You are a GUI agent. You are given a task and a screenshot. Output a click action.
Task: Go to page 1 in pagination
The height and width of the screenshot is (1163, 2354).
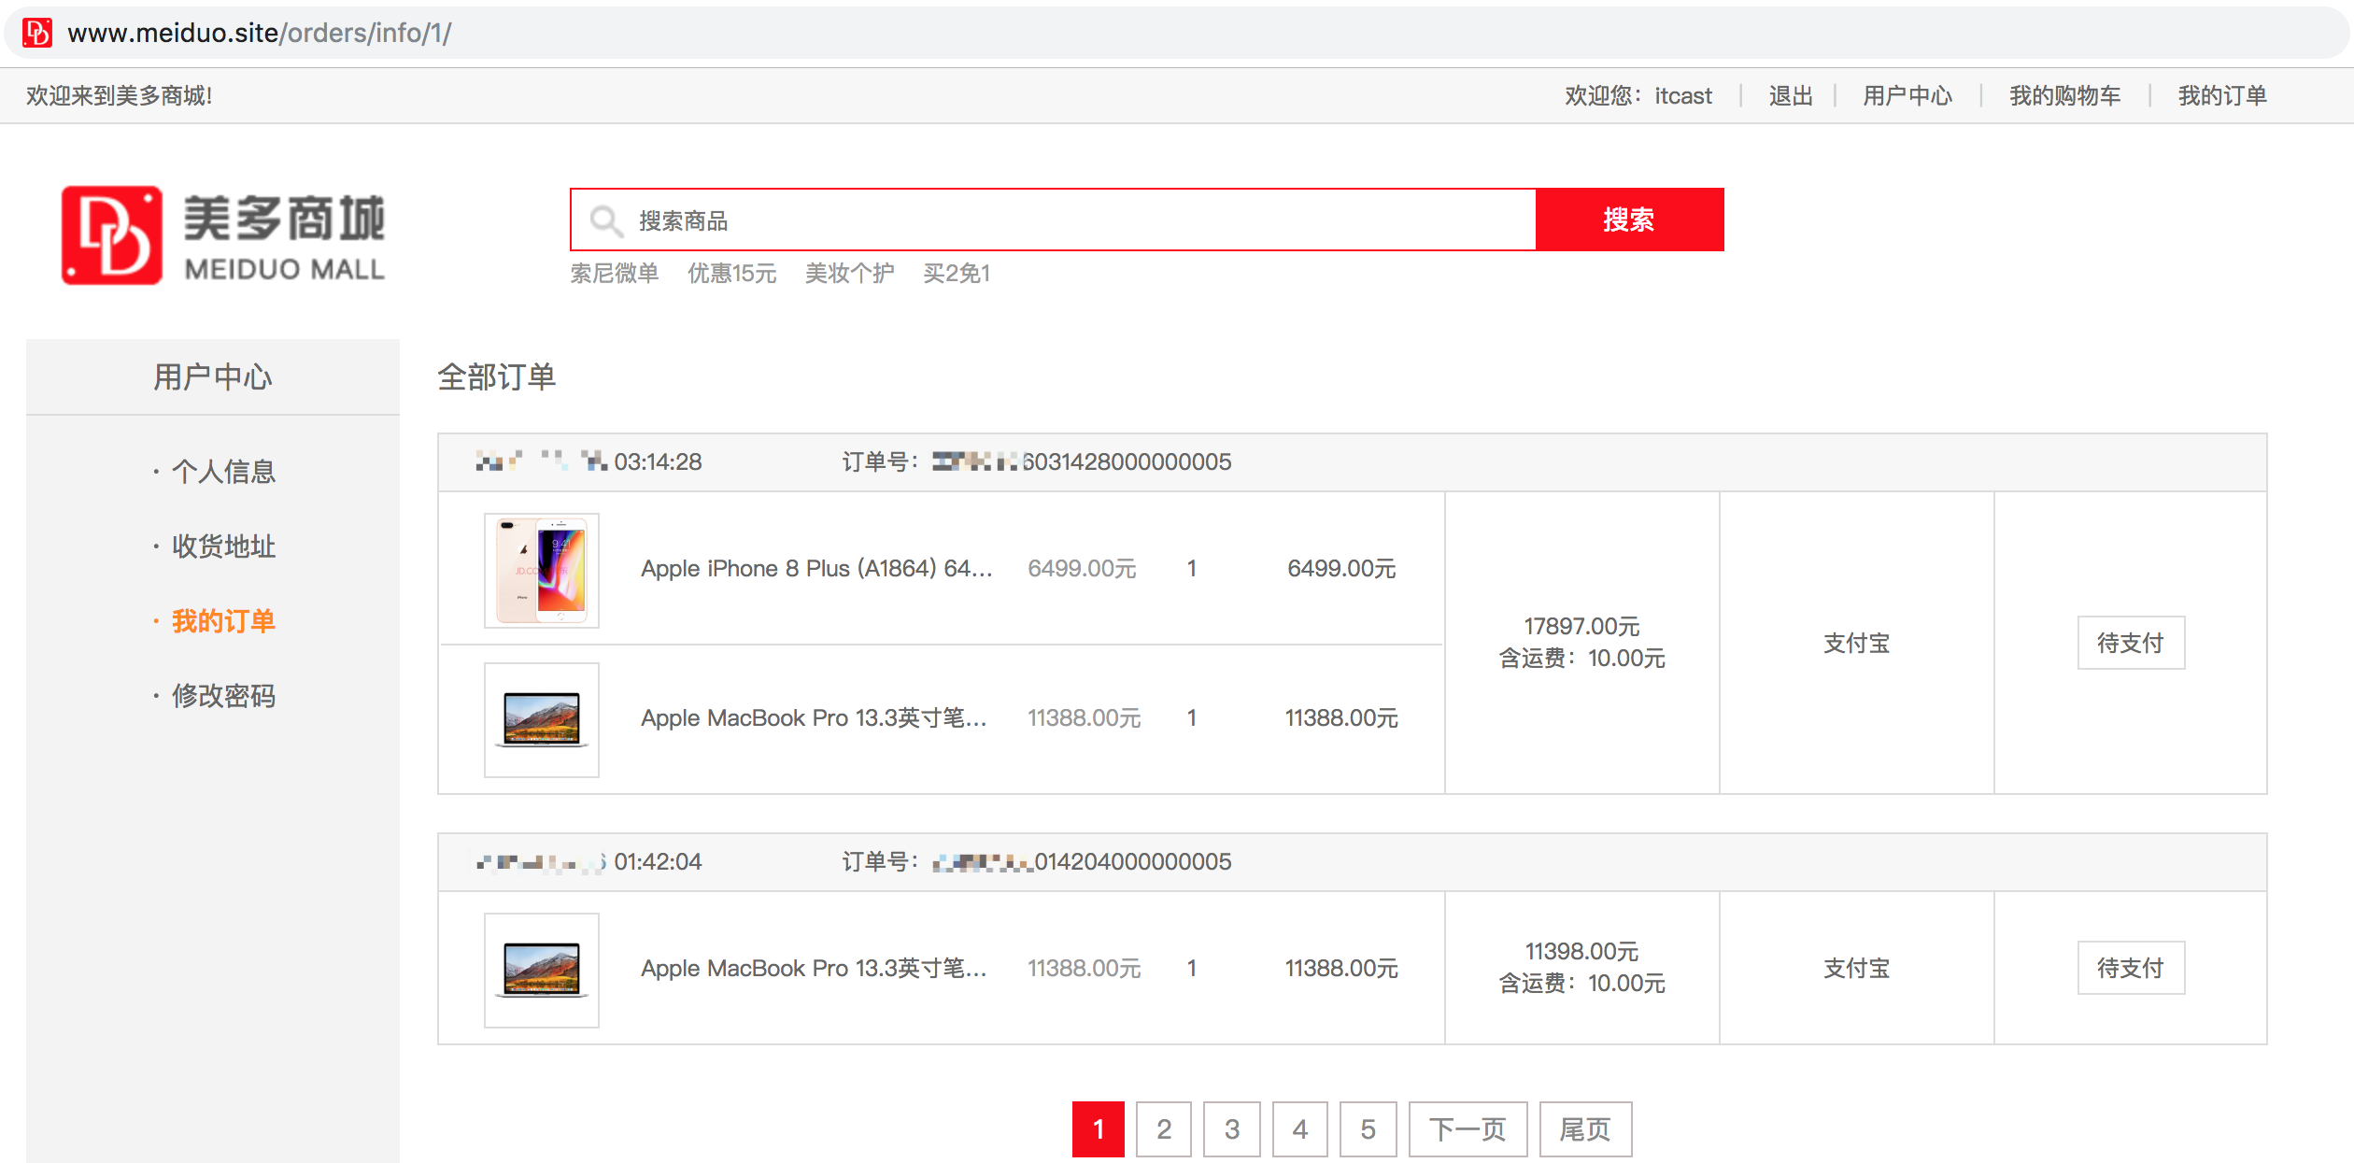click(1099, 1129)
